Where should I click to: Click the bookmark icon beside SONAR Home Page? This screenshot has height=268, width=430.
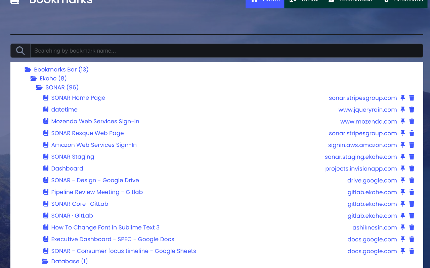click(46, 97)
